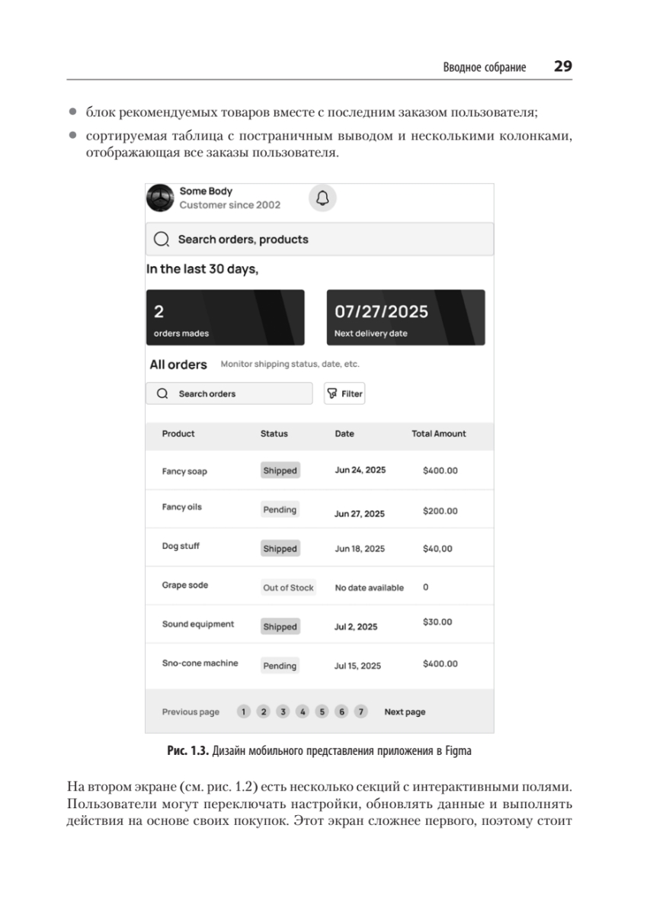Select page 7 in pagination
Screen dimensions: 647x915
click(361, 711)
